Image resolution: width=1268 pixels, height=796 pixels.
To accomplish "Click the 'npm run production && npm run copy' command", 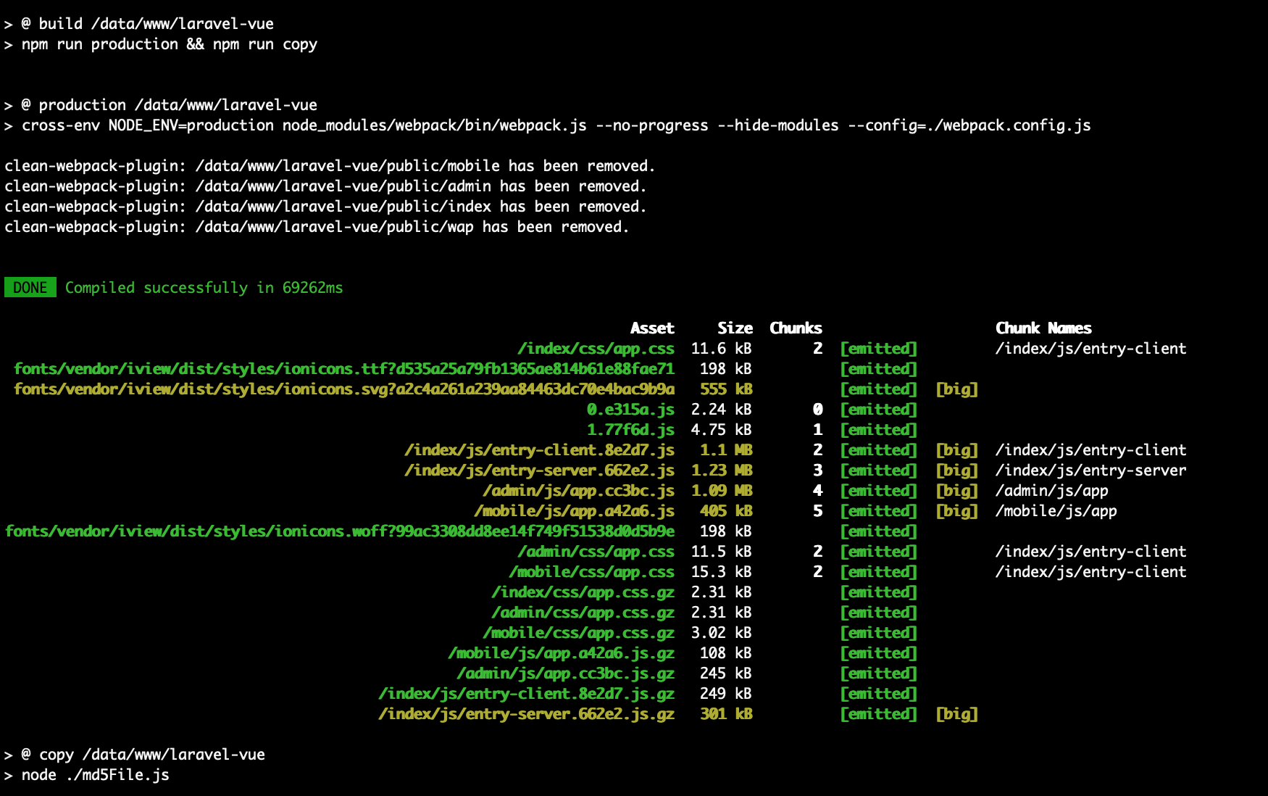I will click(161, 44).
